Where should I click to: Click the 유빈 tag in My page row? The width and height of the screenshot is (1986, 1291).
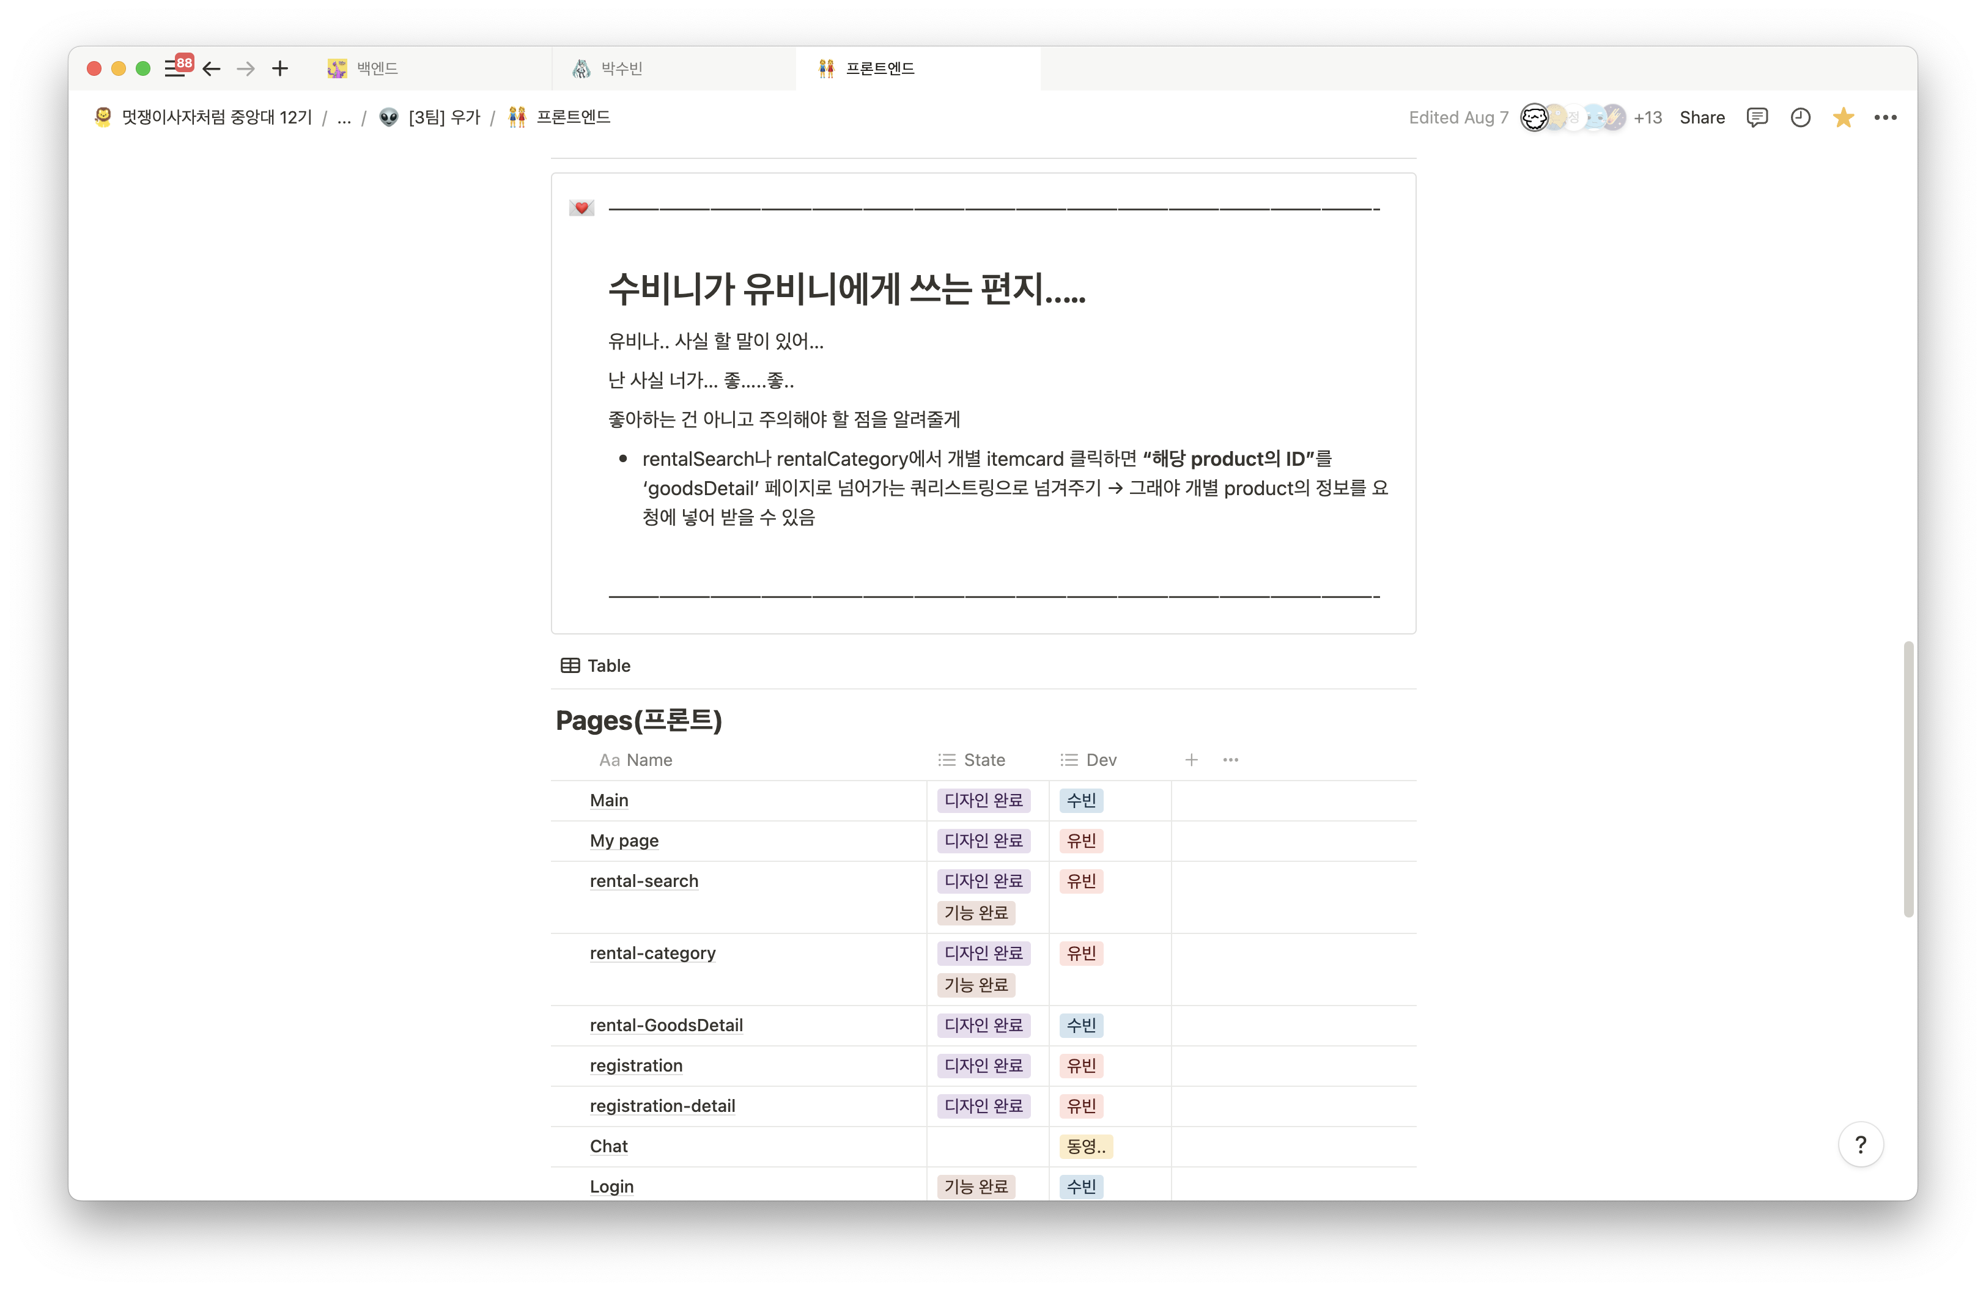1080,840
